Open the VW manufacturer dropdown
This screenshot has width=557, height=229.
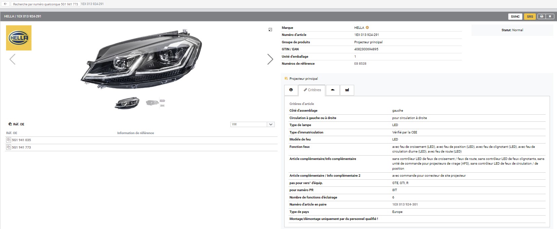pos(253,124)
